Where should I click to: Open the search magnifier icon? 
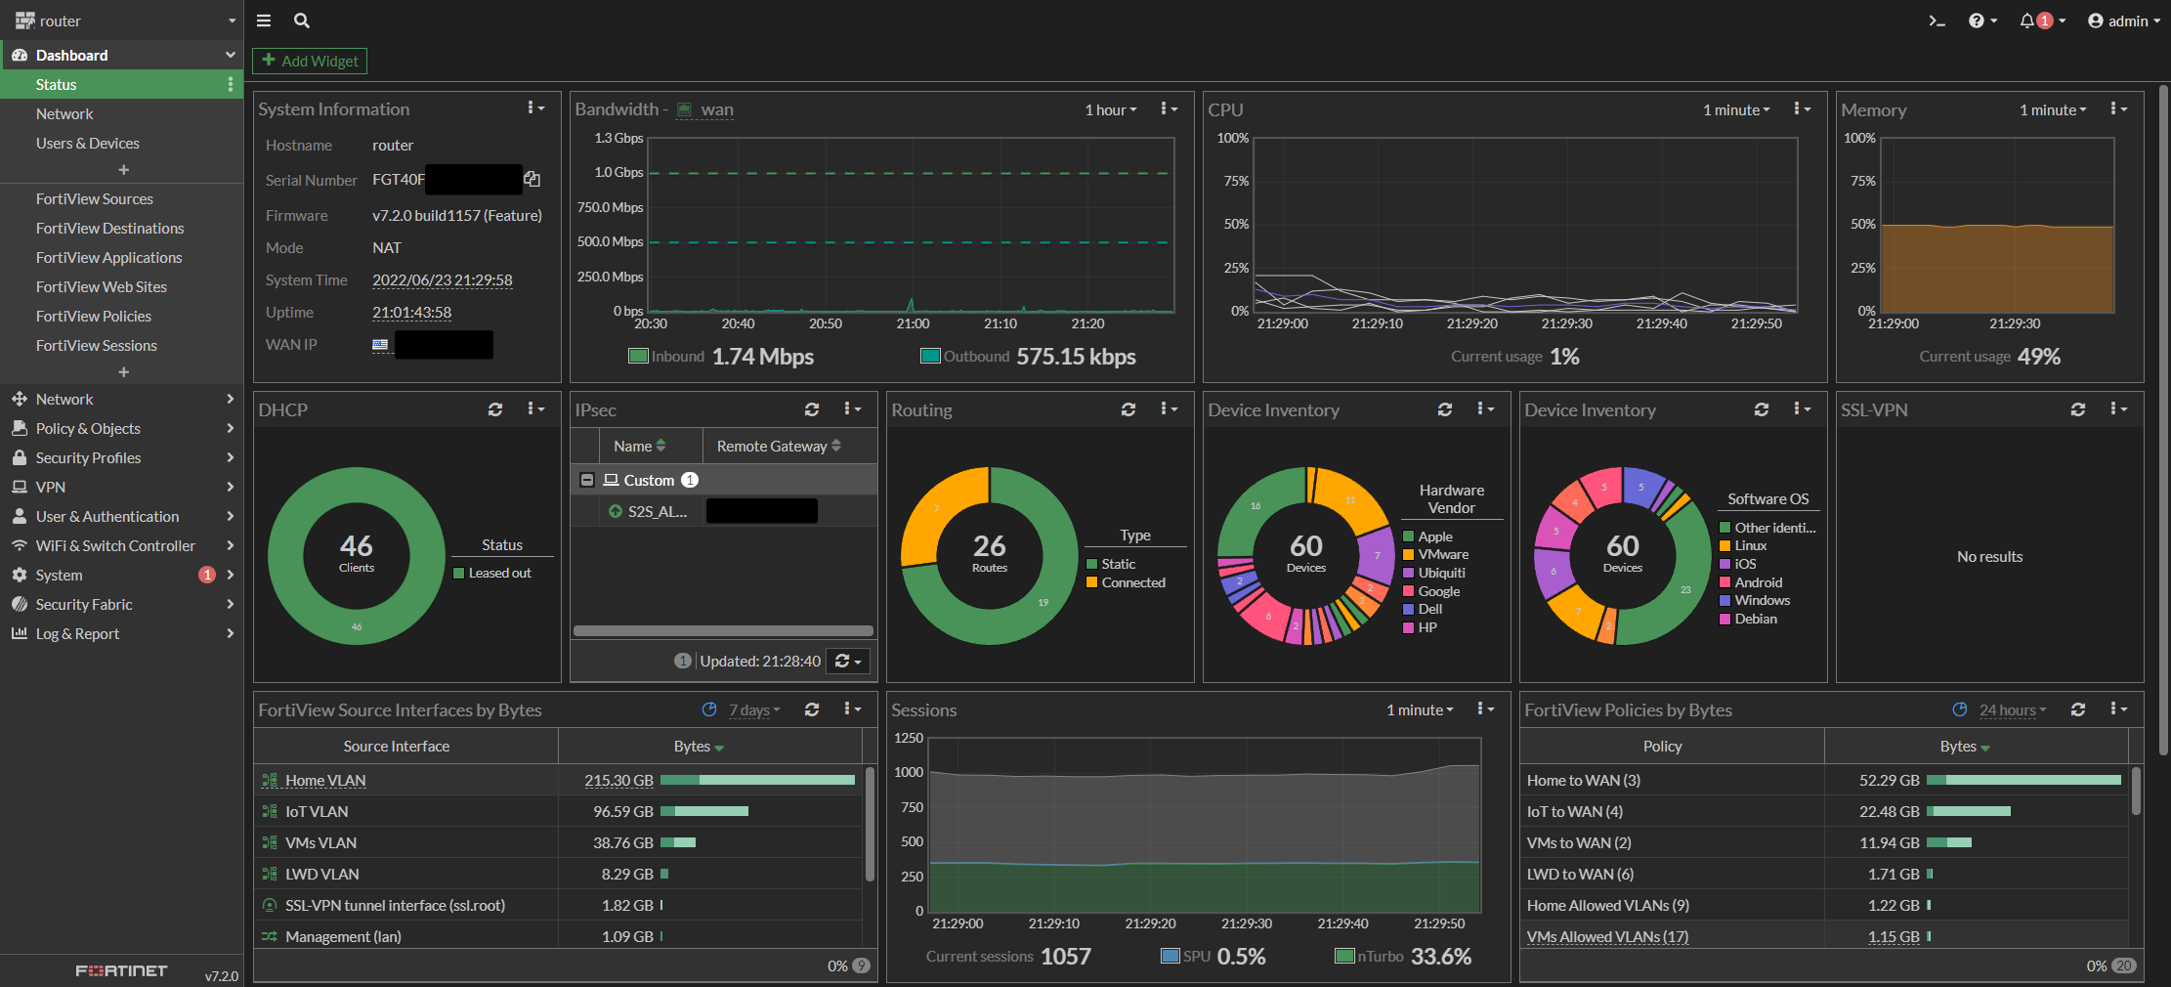[x=302, y=21]
